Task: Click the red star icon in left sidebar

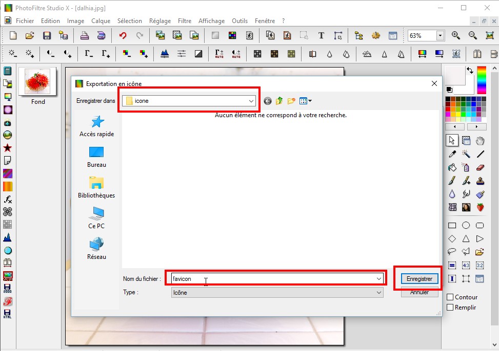Action: point(8,148)
